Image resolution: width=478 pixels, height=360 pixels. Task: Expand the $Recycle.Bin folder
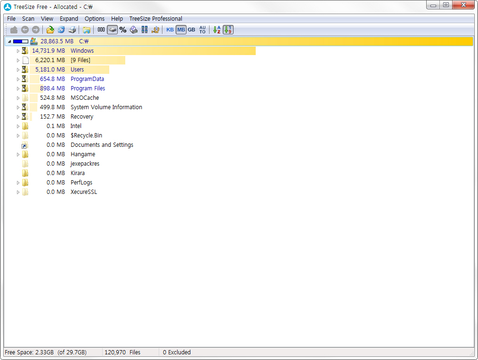[x=18, y=136]
